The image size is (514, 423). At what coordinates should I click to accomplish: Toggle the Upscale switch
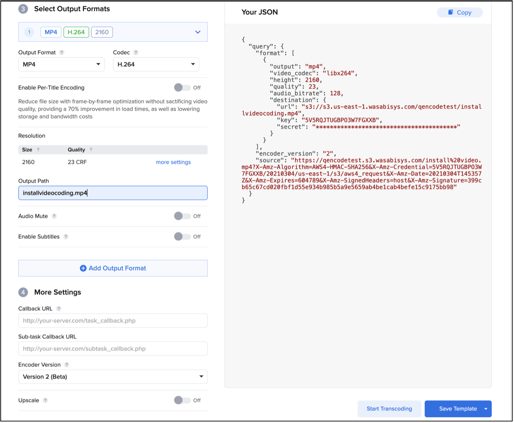pos(182,400)
